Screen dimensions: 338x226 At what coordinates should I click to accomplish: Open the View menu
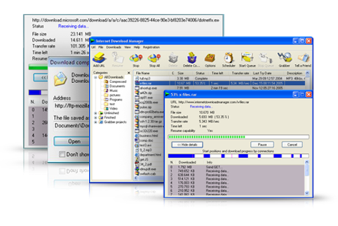point(127,47)
